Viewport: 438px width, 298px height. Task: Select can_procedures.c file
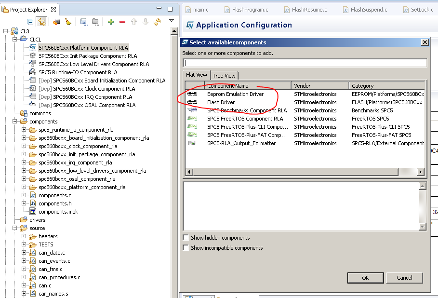[59, 277]
